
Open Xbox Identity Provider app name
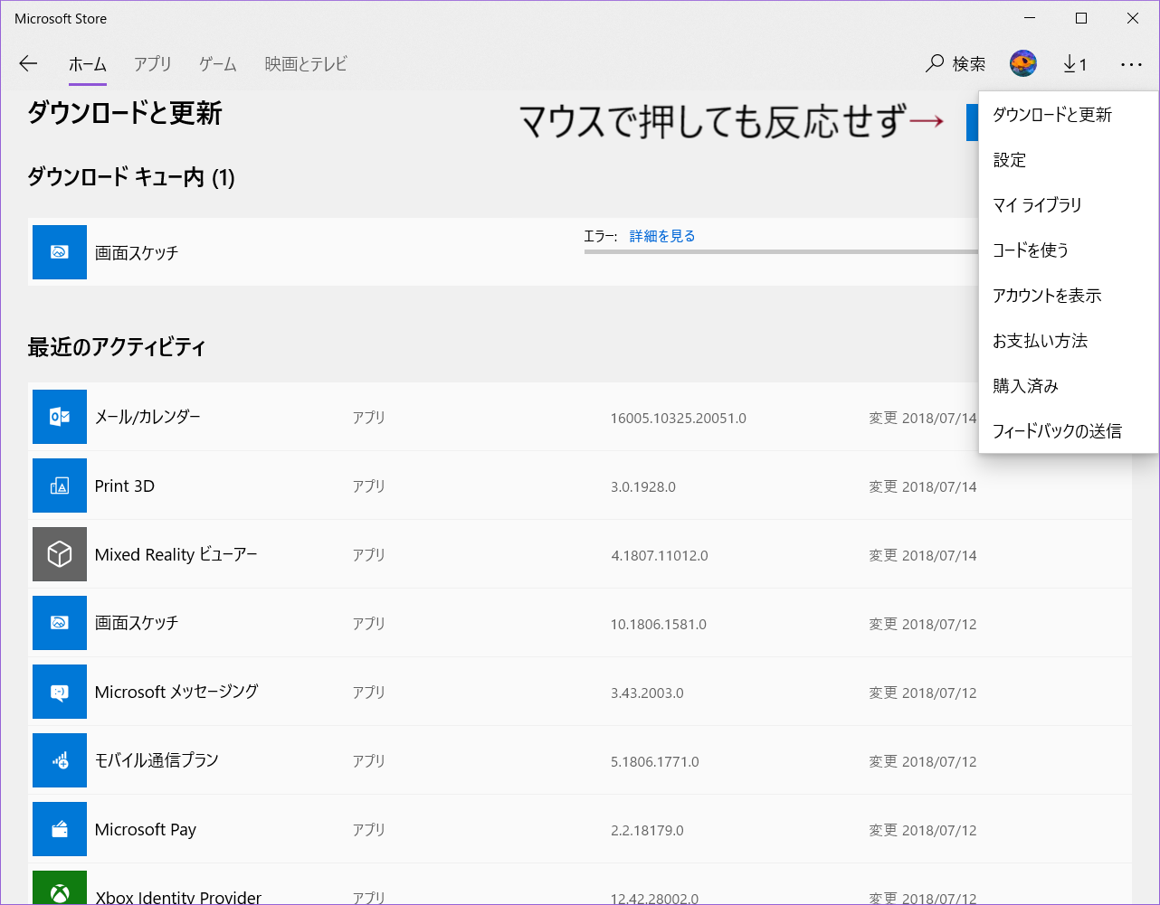[x=178, y=897]
